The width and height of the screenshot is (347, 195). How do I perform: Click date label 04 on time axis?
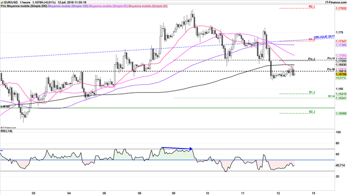pos(69,193)
